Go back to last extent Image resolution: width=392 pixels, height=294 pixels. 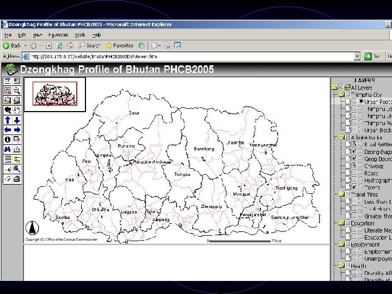click(8, 110)
